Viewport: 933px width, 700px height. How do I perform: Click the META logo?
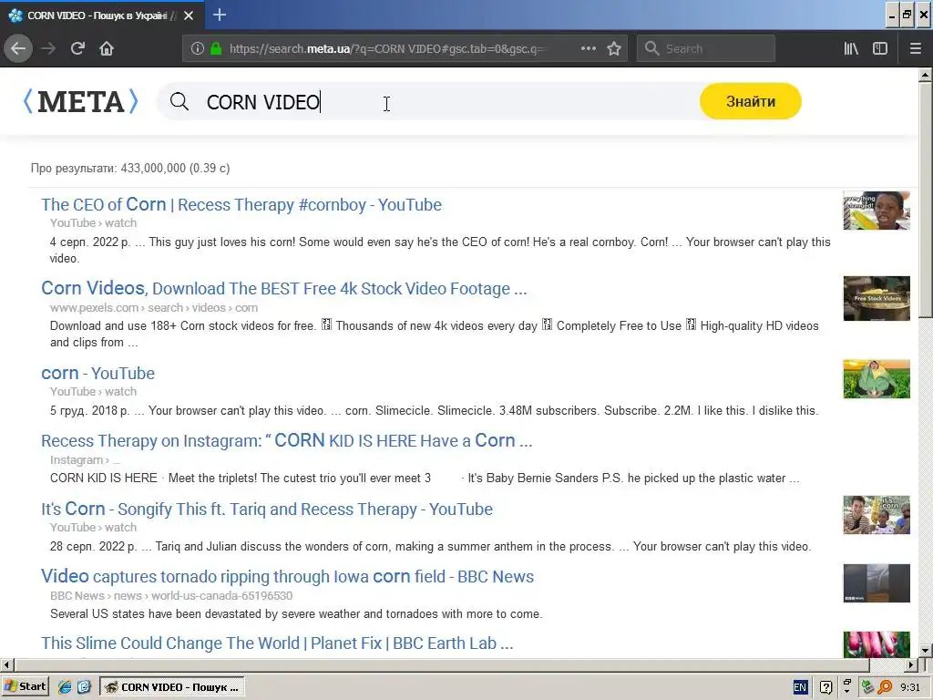click(80, 101)
